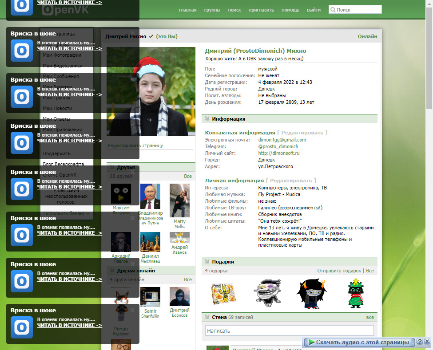Go to группы in the top menu
Image resolution: width=433 pixels, height=350 pixels.
pos(212,10)
